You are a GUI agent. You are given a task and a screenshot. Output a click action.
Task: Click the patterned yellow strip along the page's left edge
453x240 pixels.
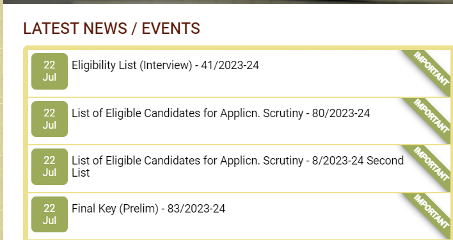point(1,120)
